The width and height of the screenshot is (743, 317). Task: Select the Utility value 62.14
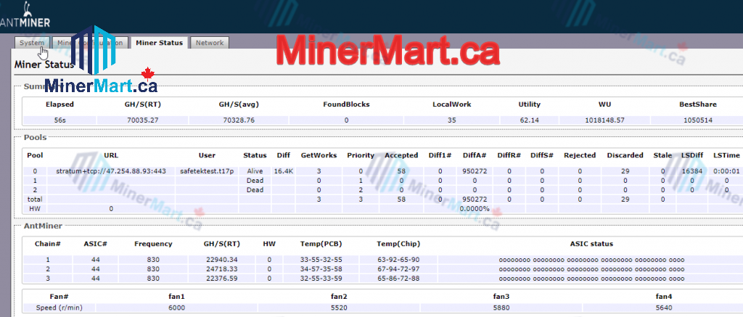point(529,120)
